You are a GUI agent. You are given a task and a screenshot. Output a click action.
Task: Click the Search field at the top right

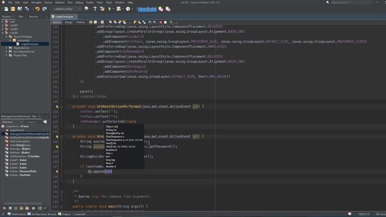[350, 2]
